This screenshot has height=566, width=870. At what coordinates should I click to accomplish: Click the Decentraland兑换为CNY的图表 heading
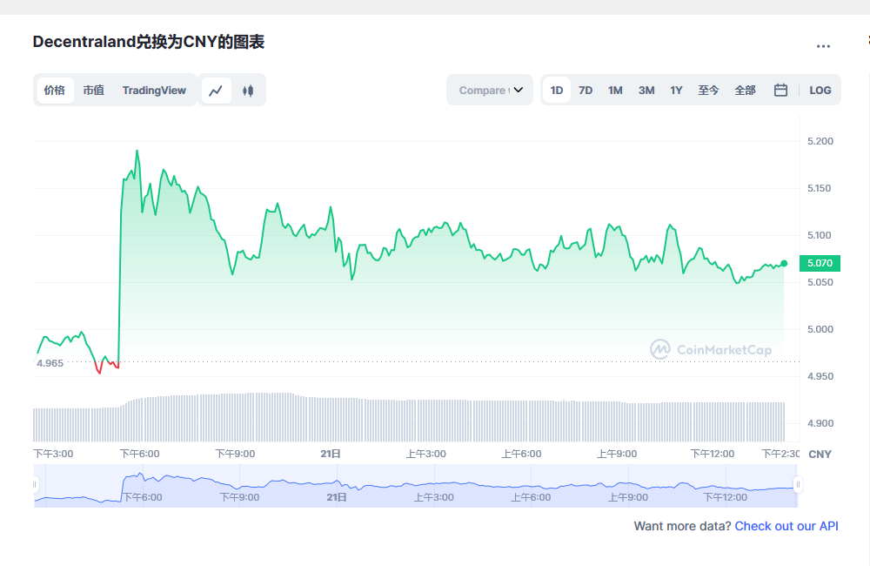(x=149, y=42)
